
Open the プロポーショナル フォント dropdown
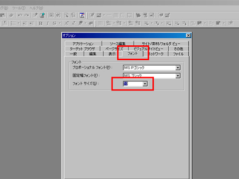click(178, 68)
